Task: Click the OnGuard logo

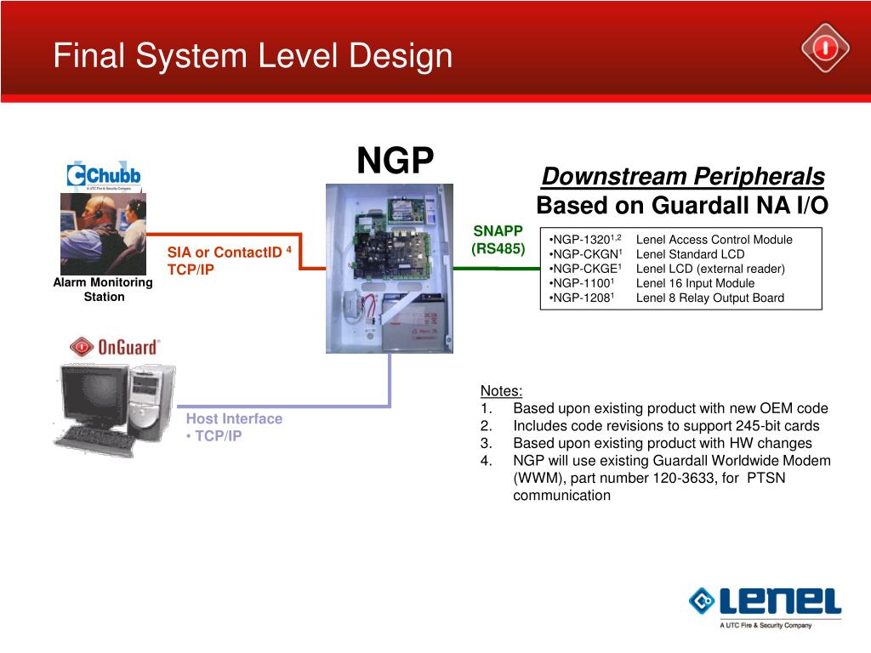Action: coord(115,347)
